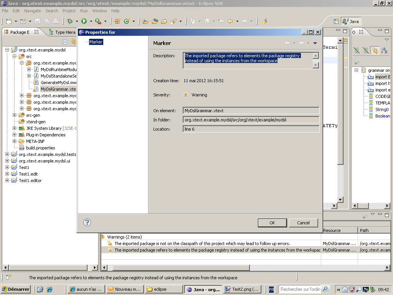Screen dimensions: 393x295
Task: Open the Project menu
Action: click(x=69, y=11)
